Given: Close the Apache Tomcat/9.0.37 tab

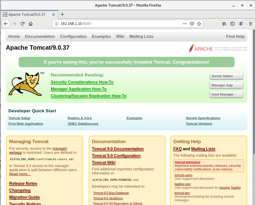Looking at the screenshot, I should 54,15.
